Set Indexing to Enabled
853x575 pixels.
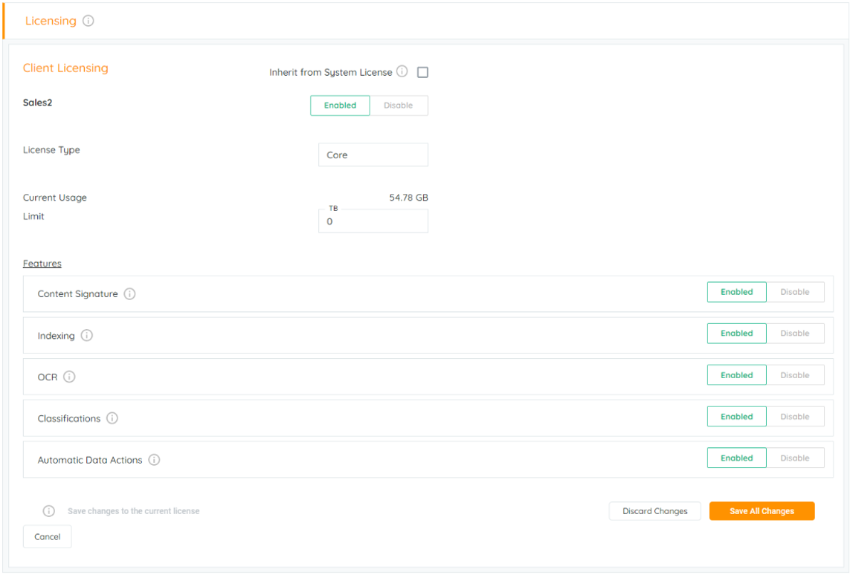736,334
